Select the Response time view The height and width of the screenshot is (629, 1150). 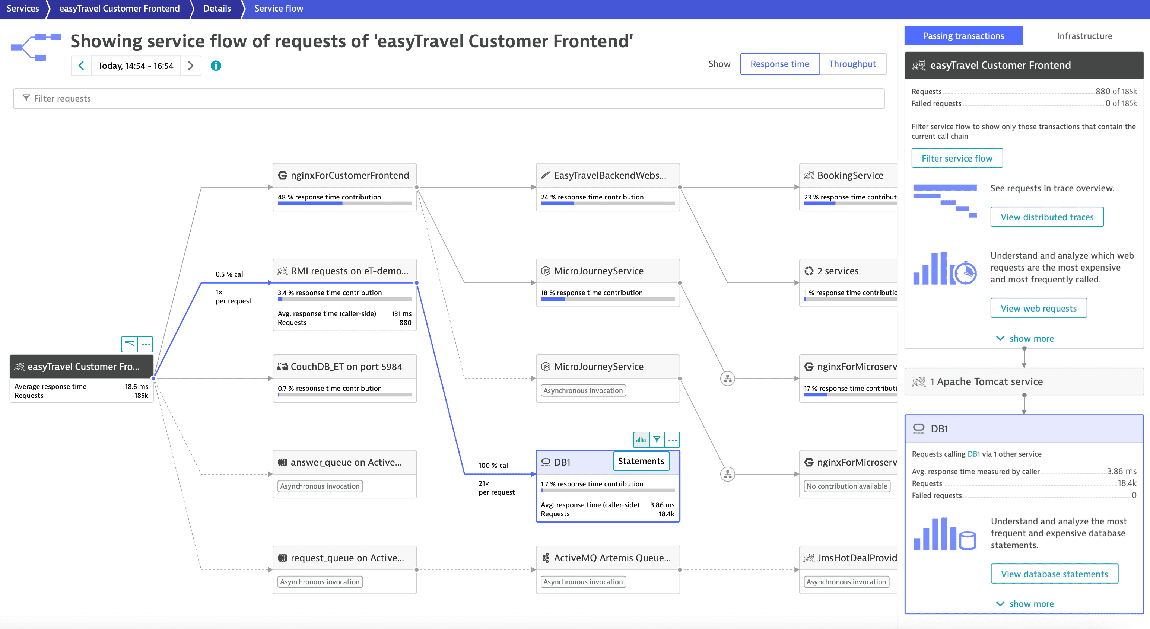[x=779, y=64]
